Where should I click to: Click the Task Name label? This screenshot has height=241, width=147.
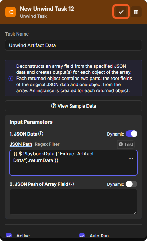point(17,34)
